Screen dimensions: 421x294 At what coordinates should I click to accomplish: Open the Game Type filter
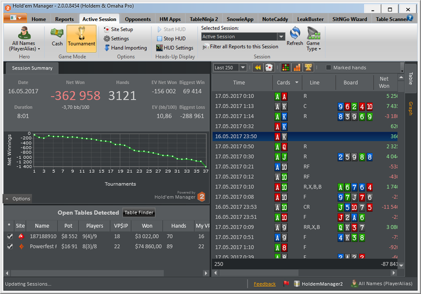pos(313,39)
